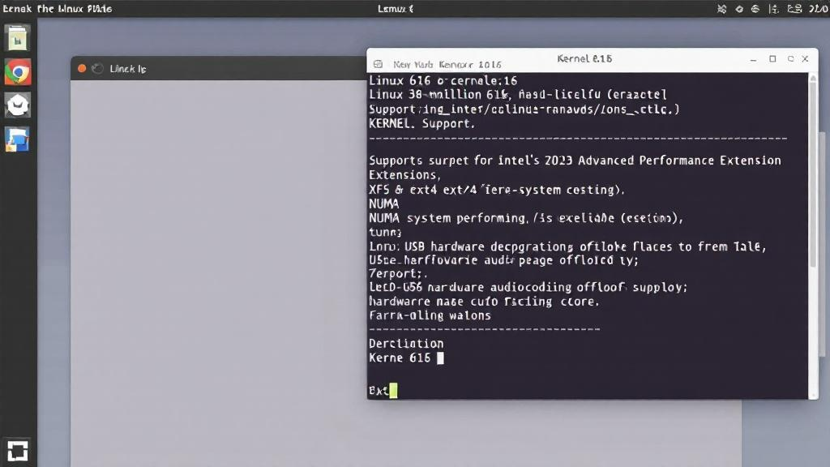Open the first system tray icon
The image size is (830, 467).
coord(721,8)
